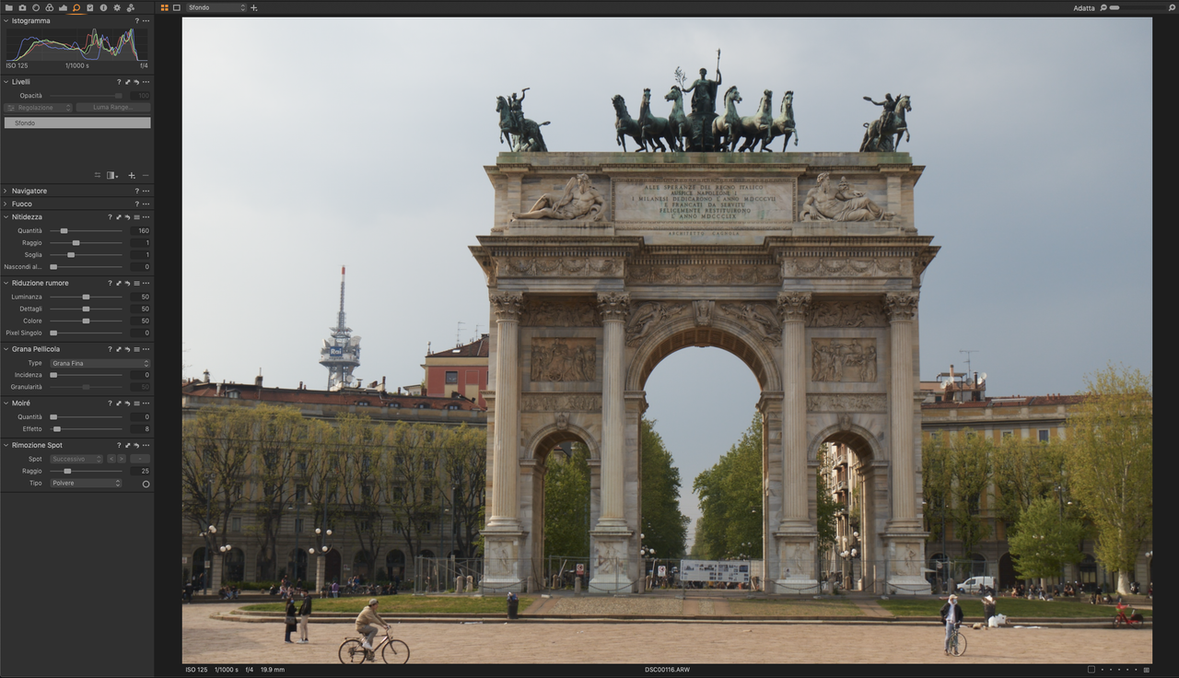Open the viewer footer menu lines icon
1179x678 pixels.
(x=1147, y=670)
